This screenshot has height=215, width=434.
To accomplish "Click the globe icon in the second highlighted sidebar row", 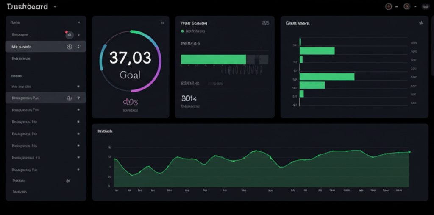I will (x=70, y=98).
